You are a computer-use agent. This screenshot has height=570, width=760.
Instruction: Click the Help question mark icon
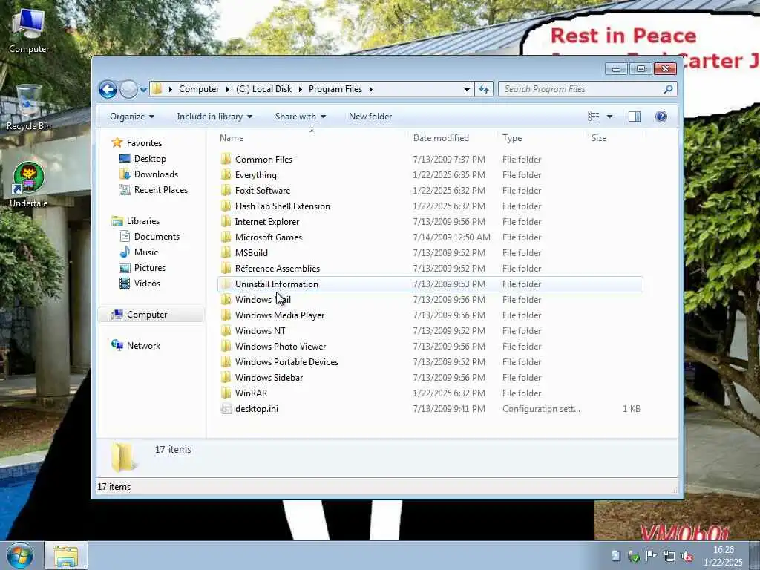click(x=661, y=117)
